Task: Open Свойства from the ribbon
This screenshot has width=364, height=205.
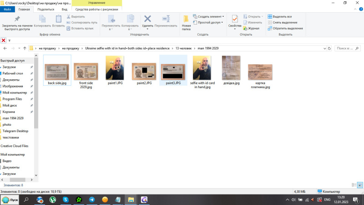Action: tap(235, 21)
